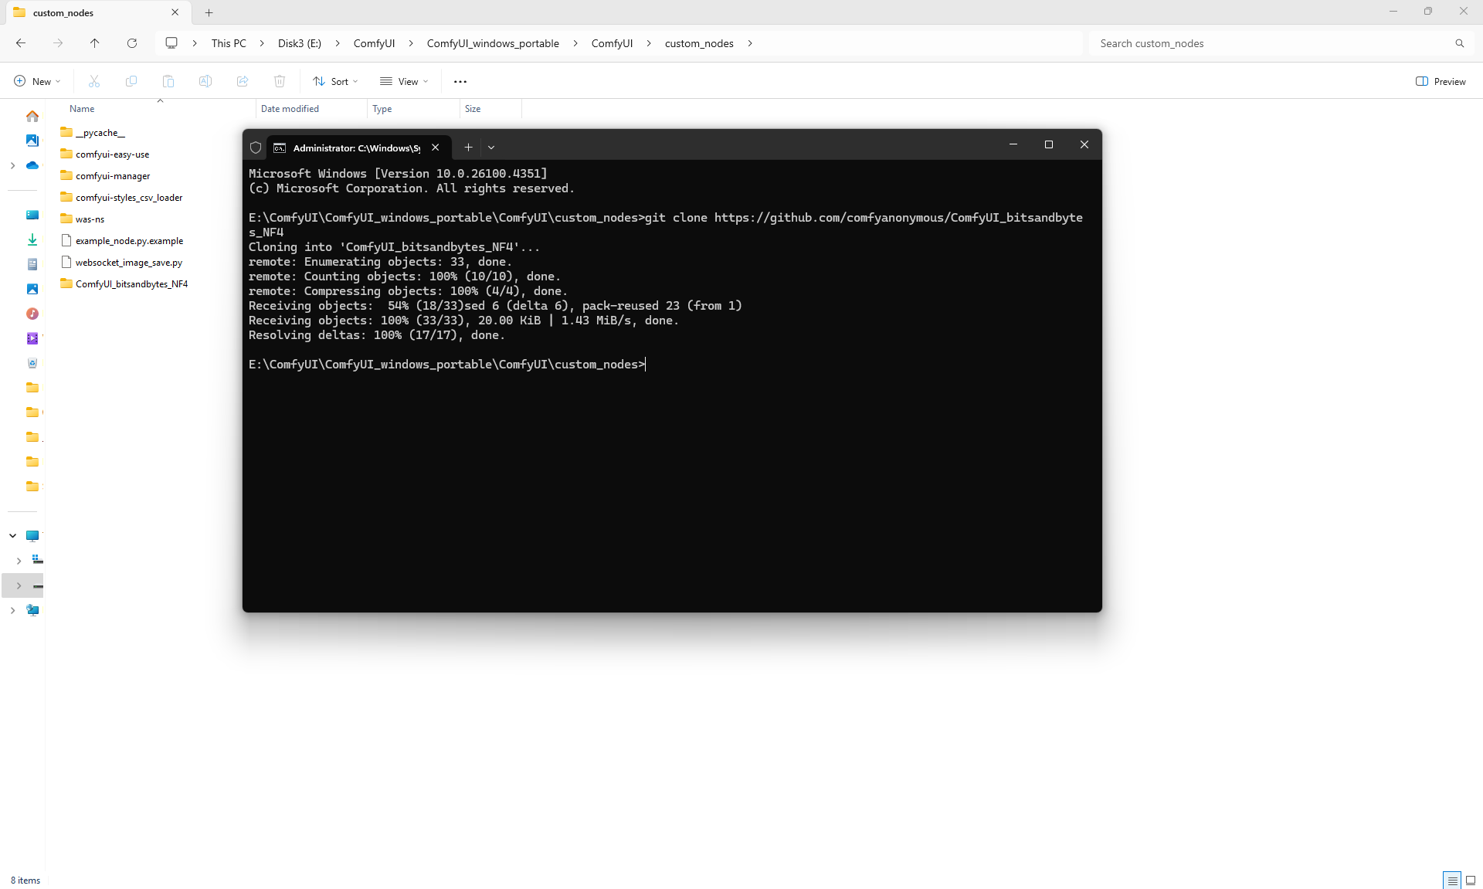Click the Downloads icon in sidebar
The image size is (1483, 889).
32,239
